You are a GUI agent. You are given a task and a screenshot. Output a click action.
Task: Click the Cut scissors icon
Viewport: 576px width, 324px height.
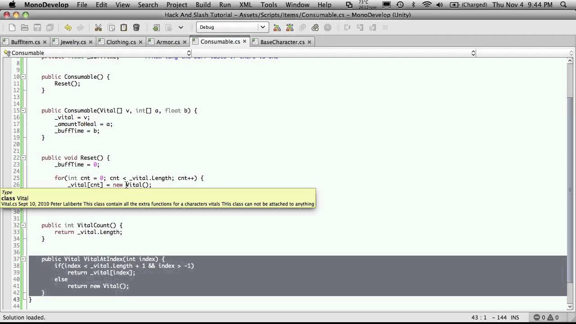coord(98,27)
